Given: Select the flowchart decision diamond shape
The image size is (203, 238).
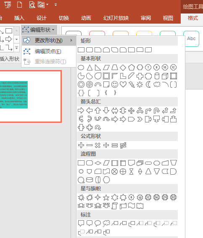Looking at the screenshot, I should point(98,163).
